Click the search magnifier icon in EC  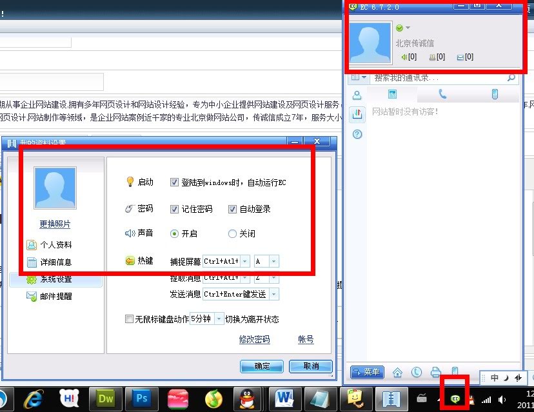[x=511, y=77]
